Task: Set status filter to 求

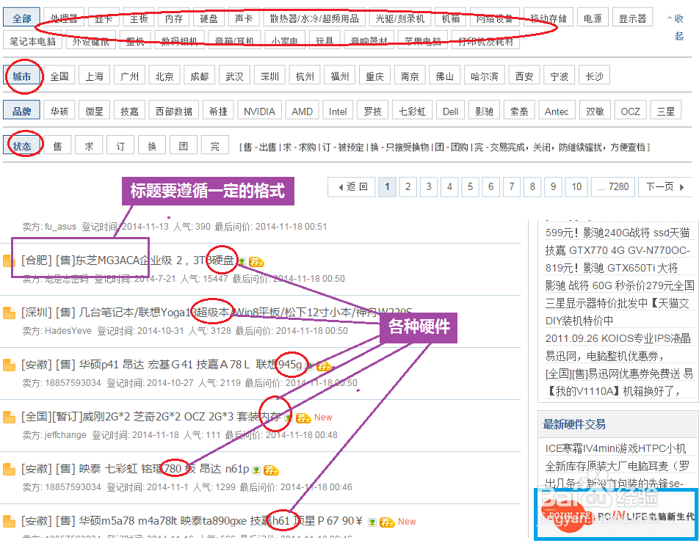Action: 89,146
